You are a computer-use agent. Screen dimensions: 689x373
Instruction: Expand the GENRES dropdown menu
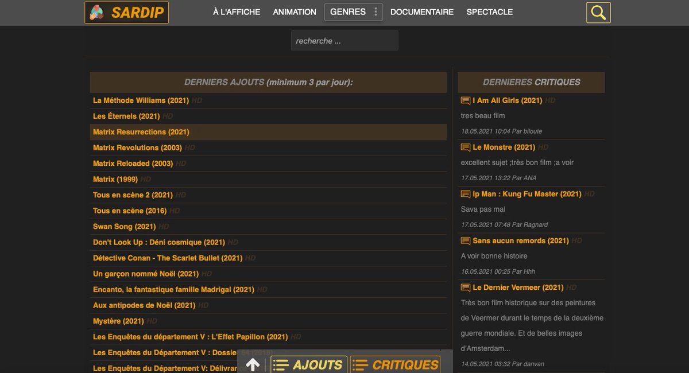coord(354,12)
